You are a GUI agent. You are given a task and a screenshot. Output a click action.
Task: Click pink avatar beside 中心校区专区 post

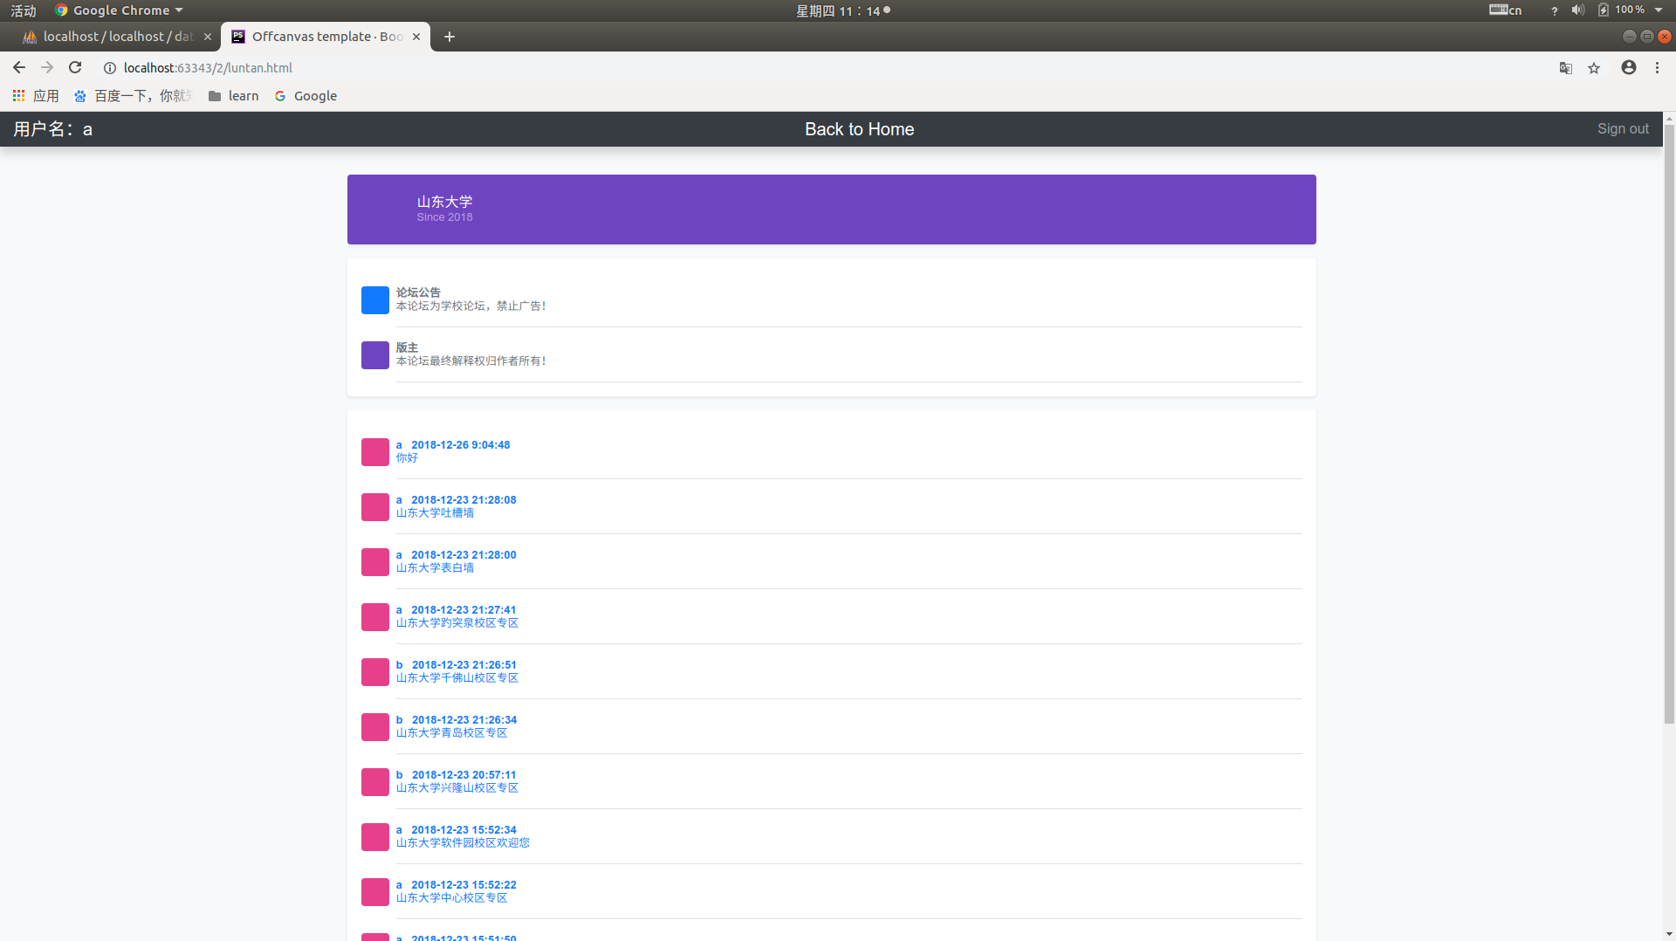pyautogui.click(x=375, y=892)
